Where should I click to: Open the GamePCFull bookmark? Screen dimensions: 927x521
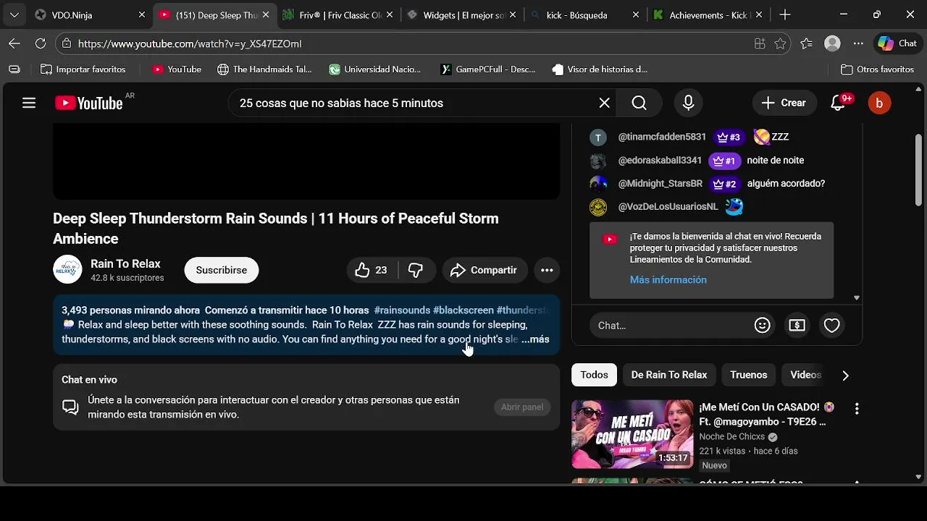click(x=489, y=69)
